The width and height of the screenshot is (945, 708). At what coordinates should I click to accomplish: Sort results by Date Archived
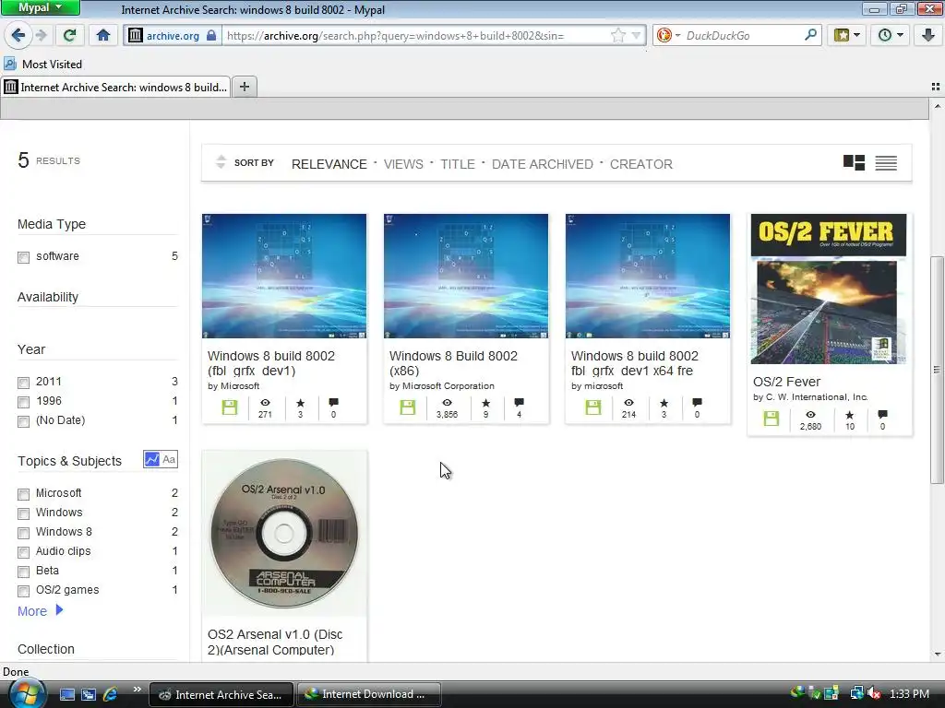pyautogui.click(x=542, y=164)
